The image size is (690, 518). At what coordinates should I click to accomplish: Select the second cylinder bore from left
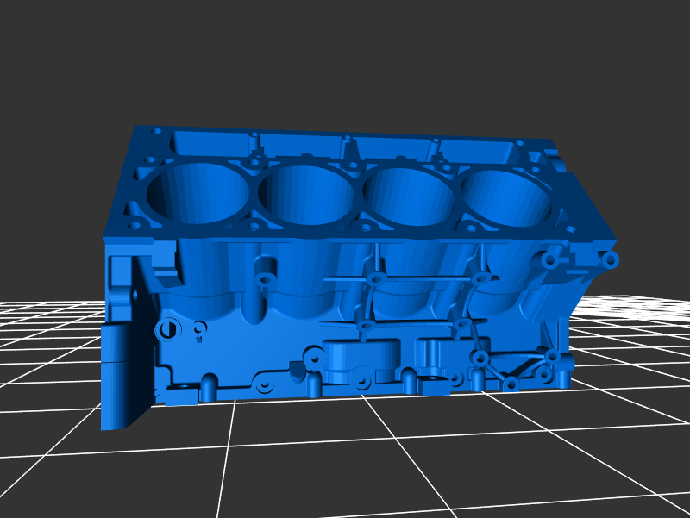(307, 197)
